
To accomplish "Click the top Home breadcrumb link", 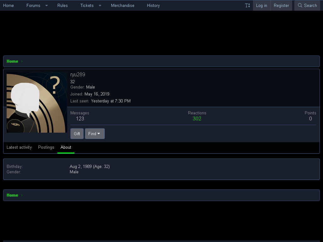I will [x=12, y=61].
